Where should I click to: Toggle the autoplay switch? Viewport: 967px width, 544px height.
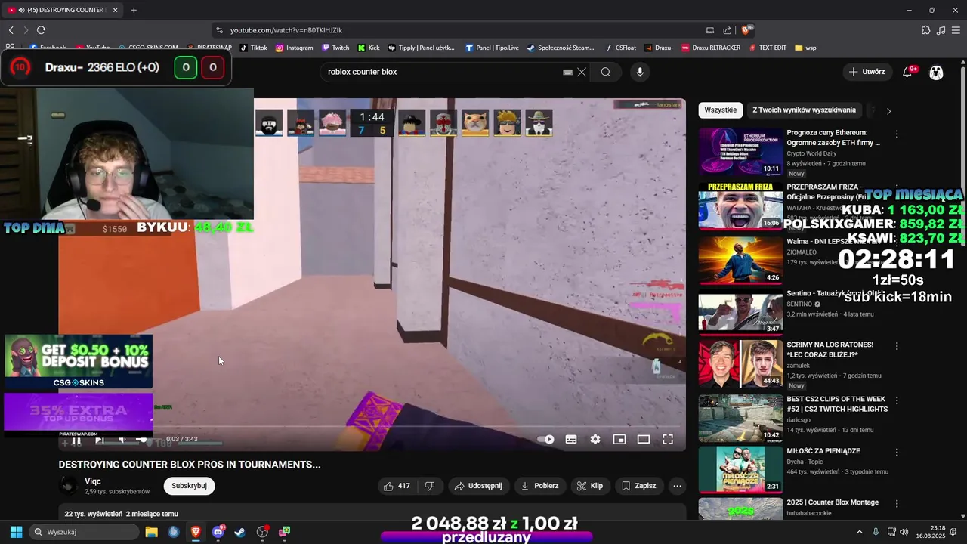(x=546, y=439)
